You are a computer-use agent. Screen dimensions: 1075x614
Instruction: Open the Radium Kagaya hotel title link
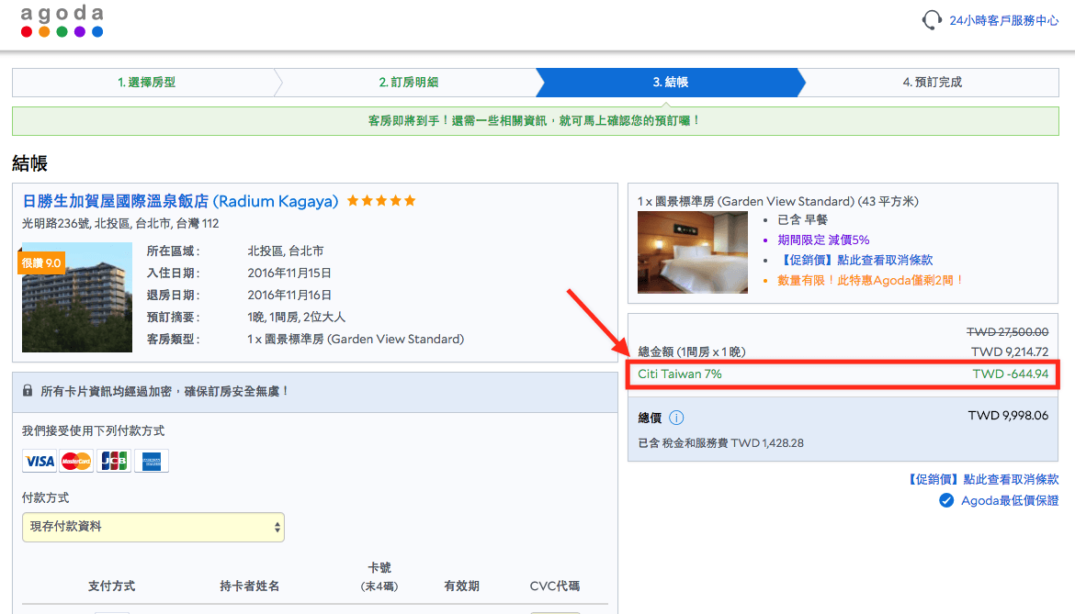pos(180,201)
